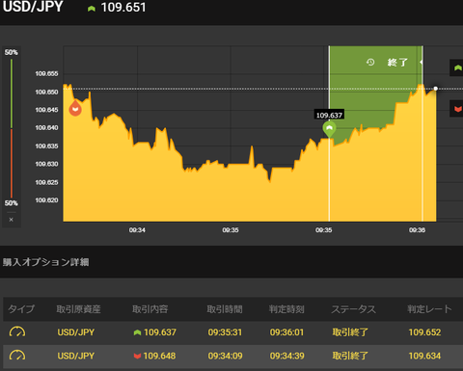
Task: Click the 取引終了 status in first row
Action: [350, 332]
